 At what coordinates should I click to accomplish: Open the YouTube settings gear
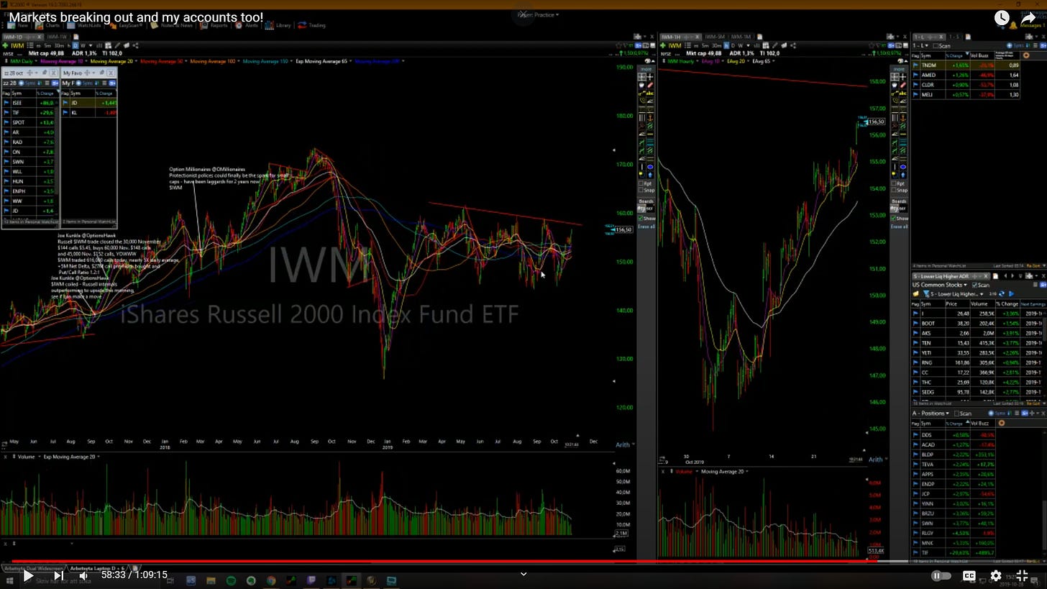996,575
